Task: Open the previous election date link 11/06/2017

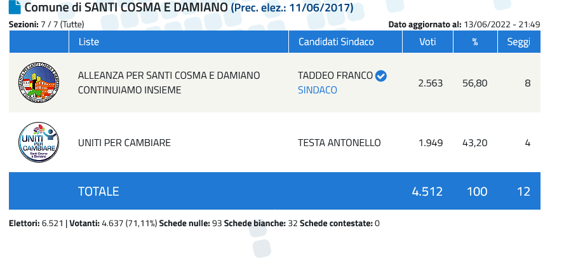Action: point(292,7)
